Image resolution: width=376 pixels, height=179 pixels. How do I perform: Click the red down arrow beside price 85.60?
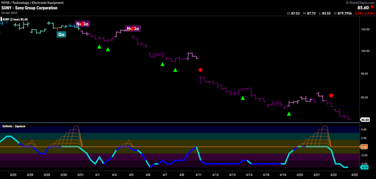tap(372, 8)
